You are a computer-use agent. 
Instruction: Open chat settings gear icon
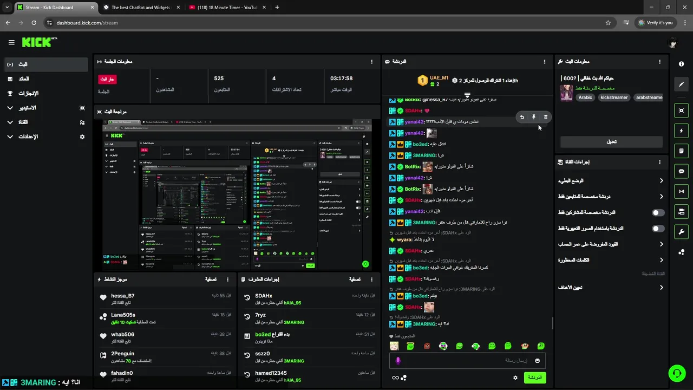(515, 378)
